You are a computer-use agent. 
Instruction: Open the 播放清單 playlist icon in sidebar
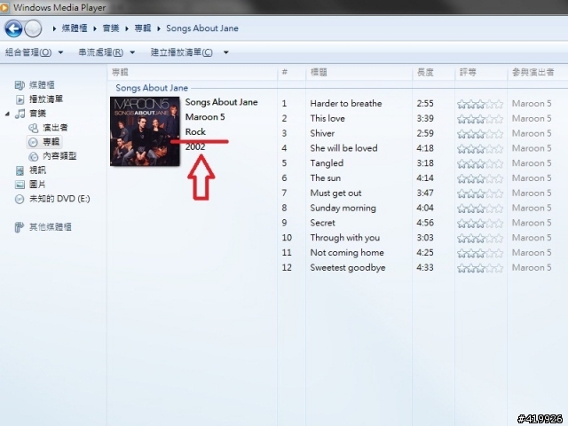pyautogui.click(x=20, y=99)
